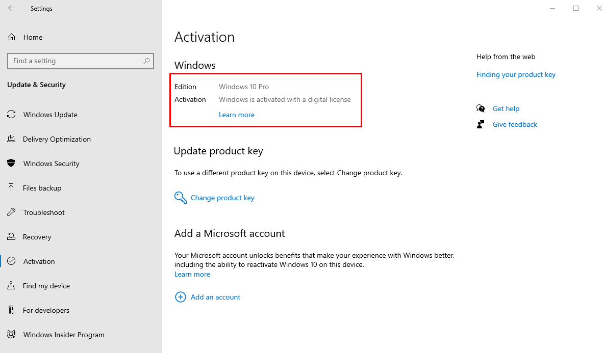Close the Settings window
603x353 pixels.
[x=598, y=8]
